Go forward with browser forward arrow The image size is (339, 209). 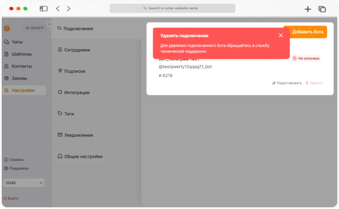pyautogui.click(x=68, y=9)
